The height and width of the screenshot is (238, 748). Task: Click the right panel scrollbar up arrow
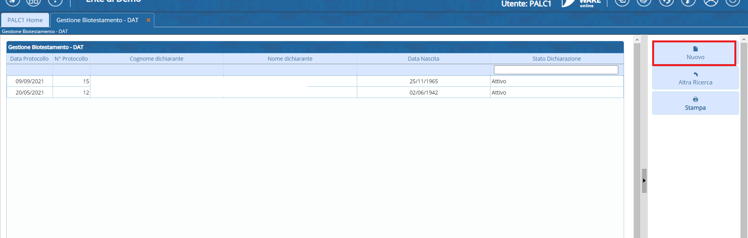[x=744, y=39]
